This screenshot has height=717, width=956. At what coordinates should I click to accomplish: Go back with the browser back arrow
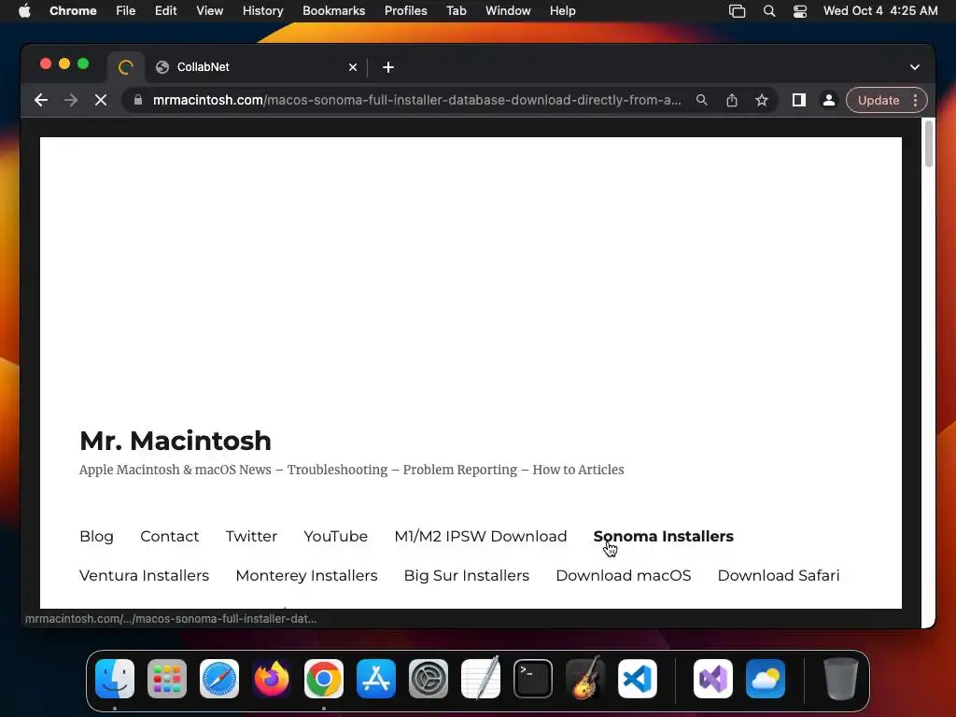(41, 100)
